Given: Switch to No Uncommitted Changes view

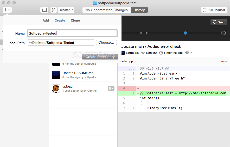Looking at the screenshot, I should coord(106,10).
